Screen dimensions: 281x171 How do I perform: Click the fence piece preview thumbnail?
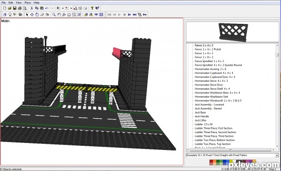(x=233, y=32)
